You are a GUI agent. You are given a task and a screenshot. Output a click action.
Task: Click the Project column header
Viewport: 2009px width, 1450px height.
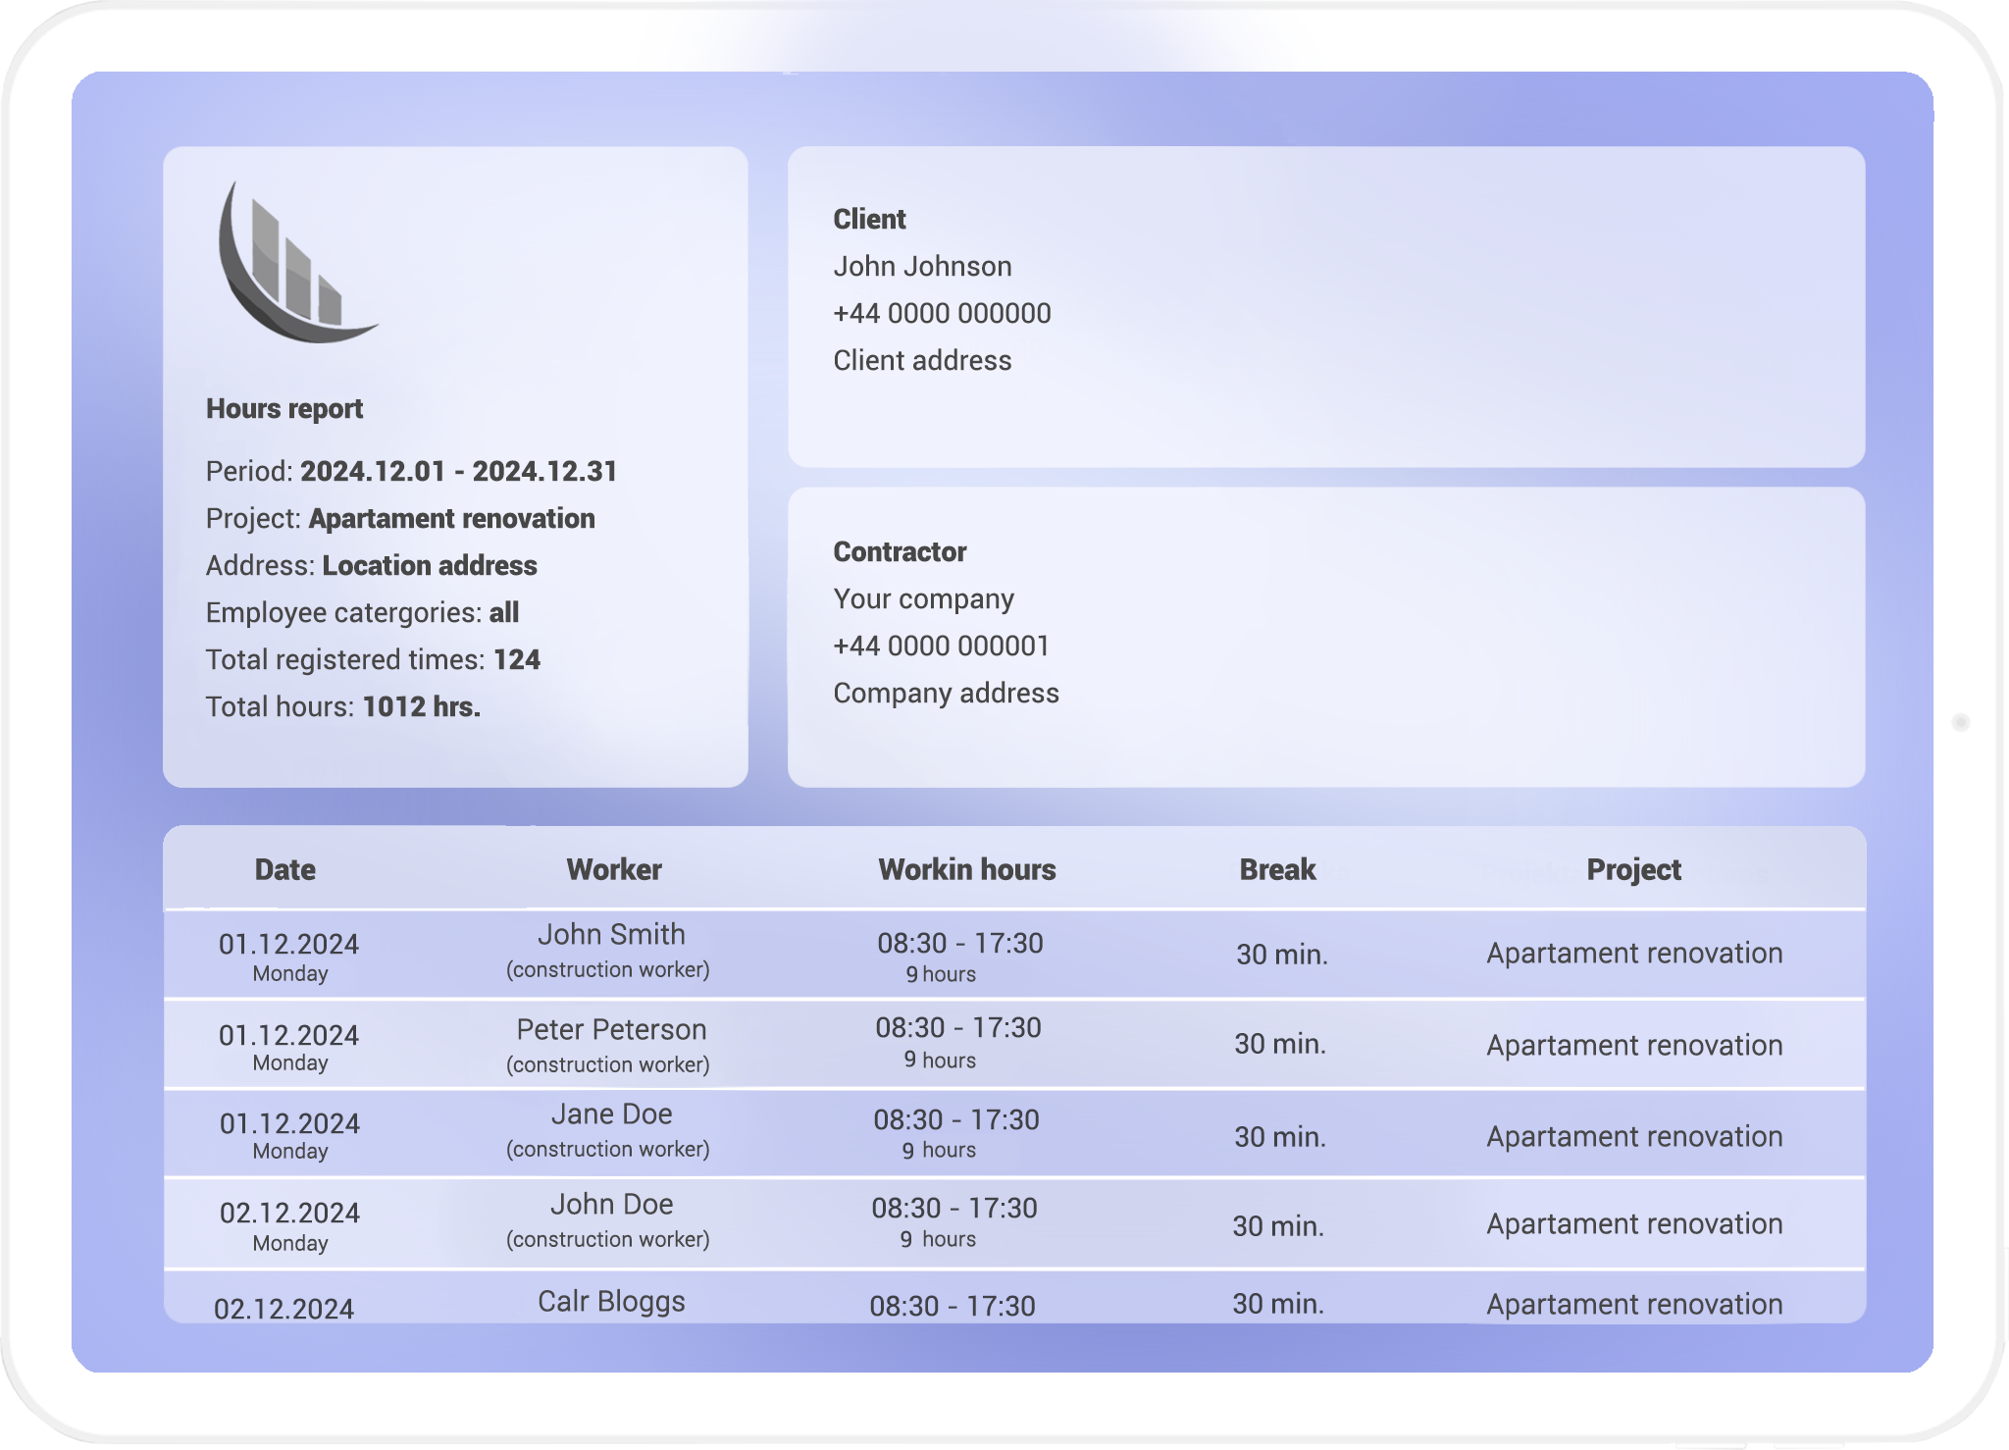point(1633,869)
